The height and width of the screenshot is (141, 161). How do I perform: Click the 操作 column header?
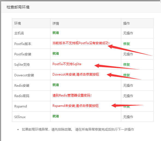(126, 23)
